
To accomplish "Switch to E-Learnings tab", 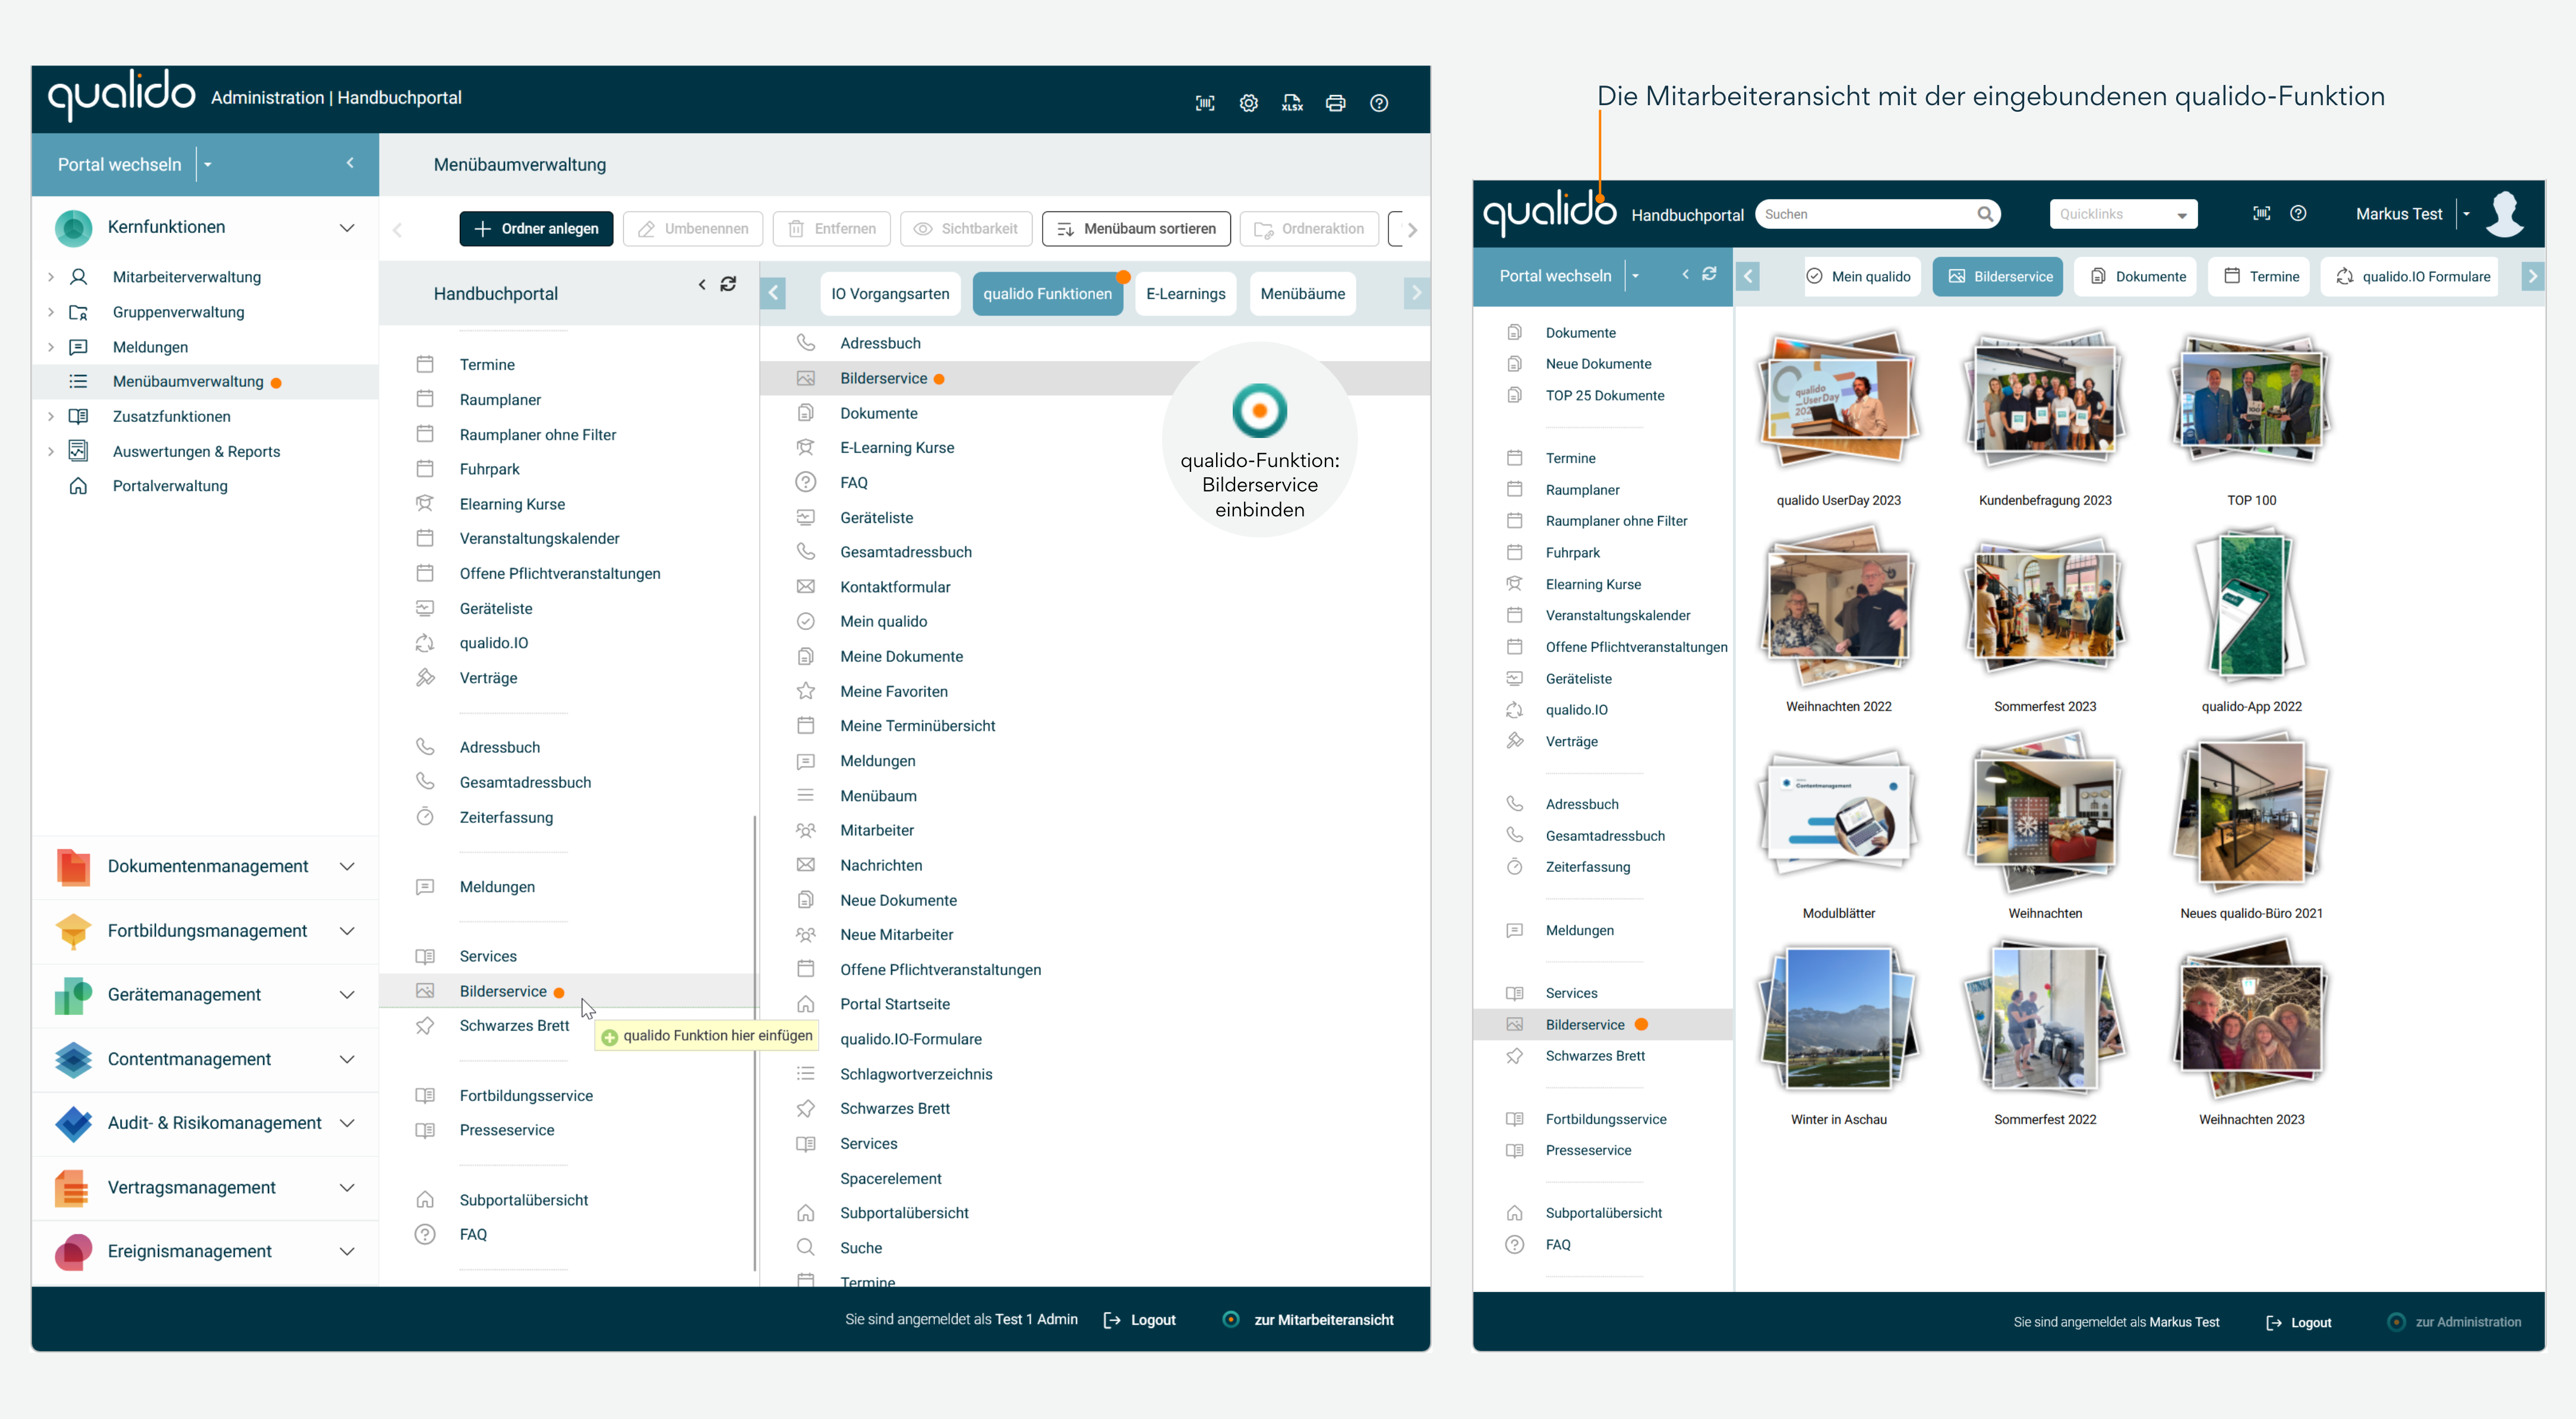I will 1185,294.
